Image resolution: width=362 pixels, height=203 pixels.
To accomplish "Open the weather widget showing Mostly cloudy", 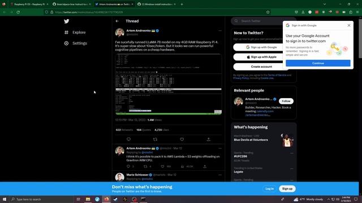I will coord(308,199).
